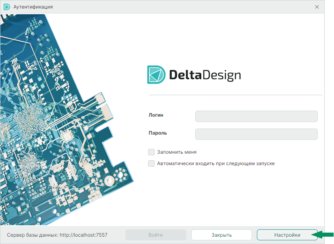
Task: Click the Запомнить меня label text
Action: tap(177, 152)
